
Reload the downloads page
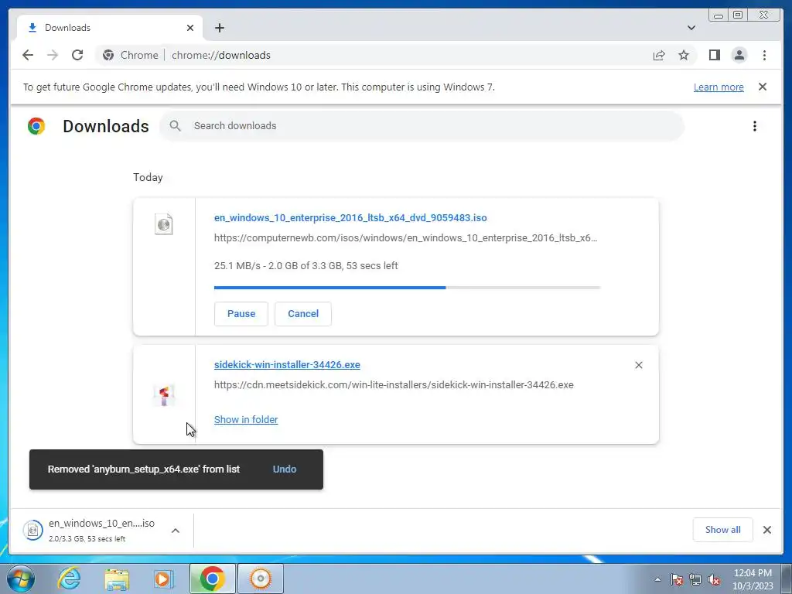point(77,55)
